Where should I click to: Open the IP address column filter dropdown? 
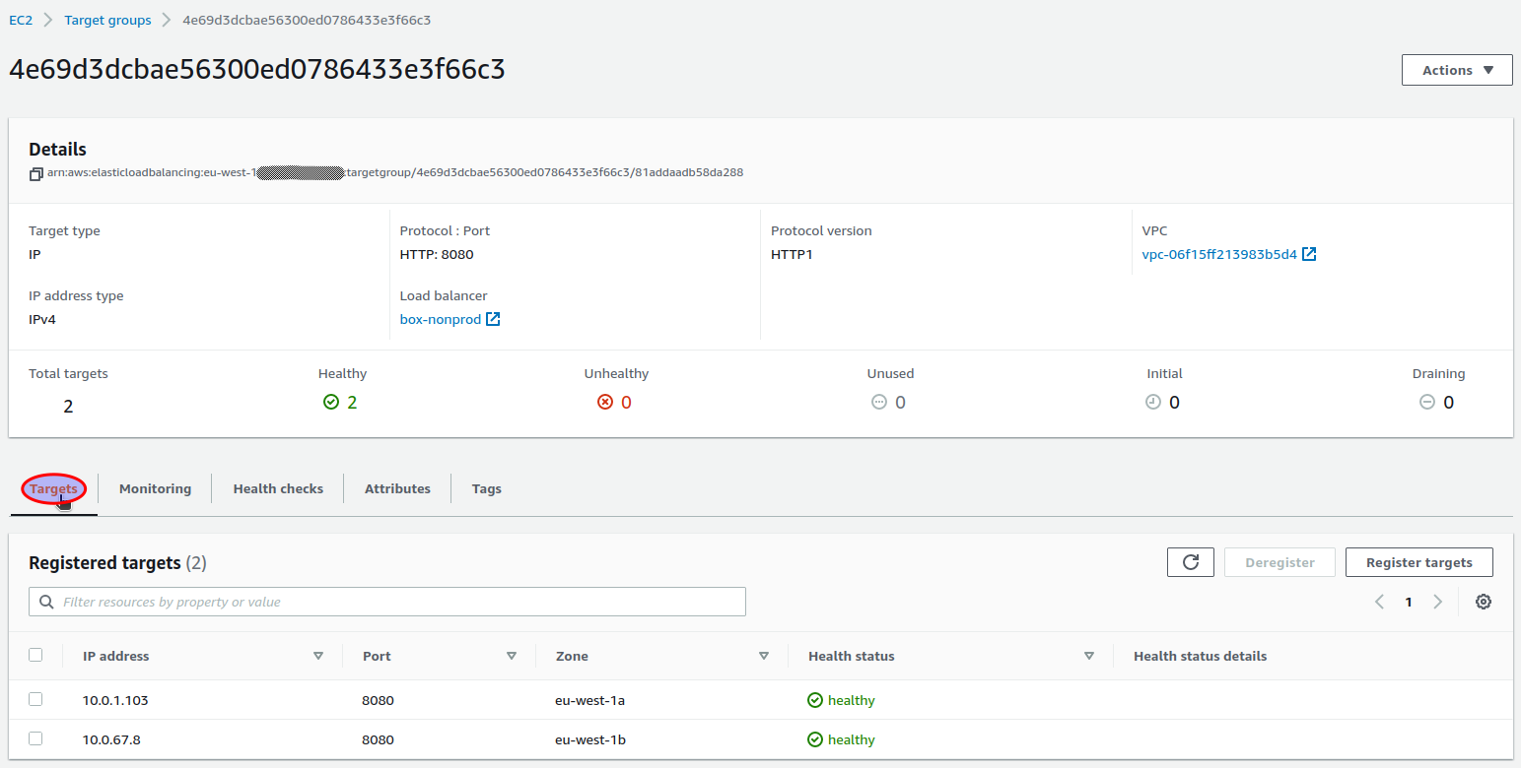(318, 655)
